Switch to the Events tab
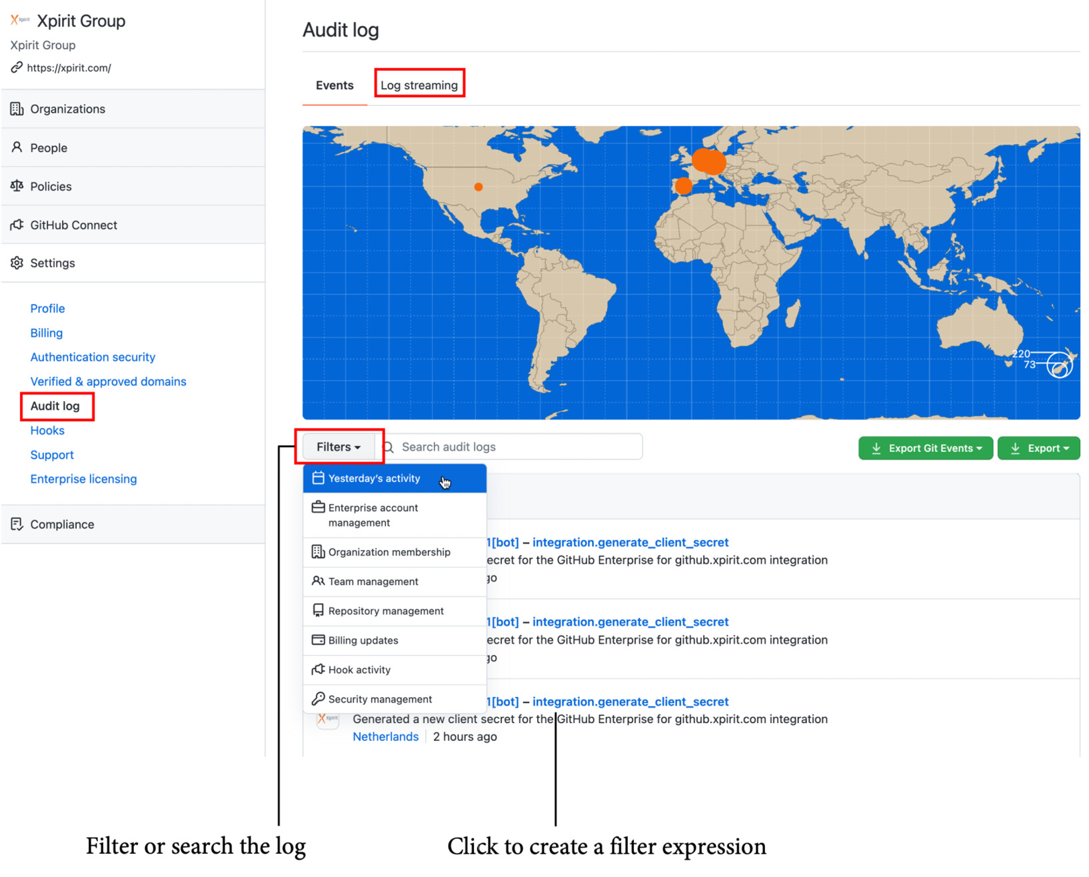The image size is (1089, 877). (335, 85)
